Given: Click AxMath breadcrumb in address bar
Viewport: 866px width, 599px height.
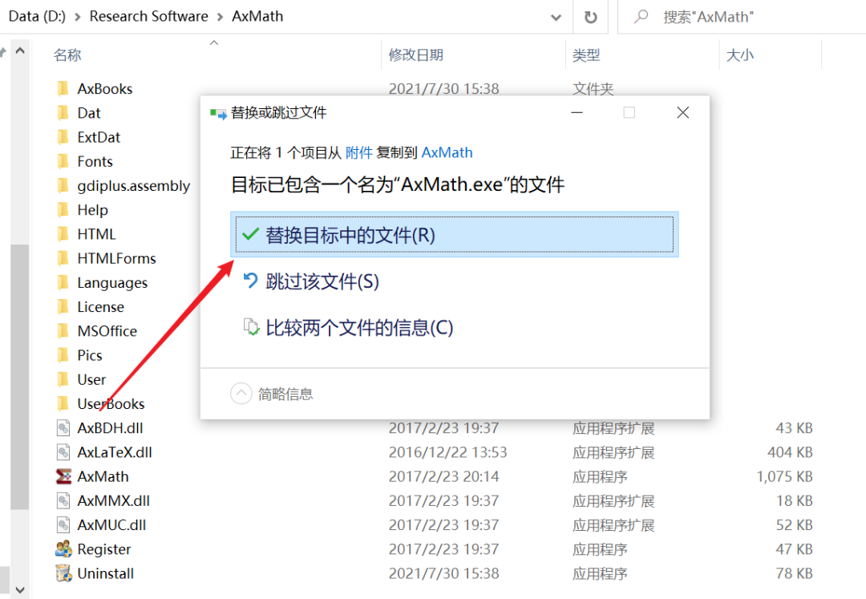Looking at the screenshot, I should point(257,17).
